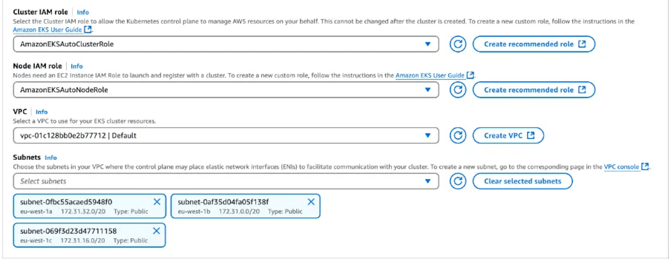Open Amazon EKS User Guide link under Node IAM role
671x259 pixels.
point(435,75)
